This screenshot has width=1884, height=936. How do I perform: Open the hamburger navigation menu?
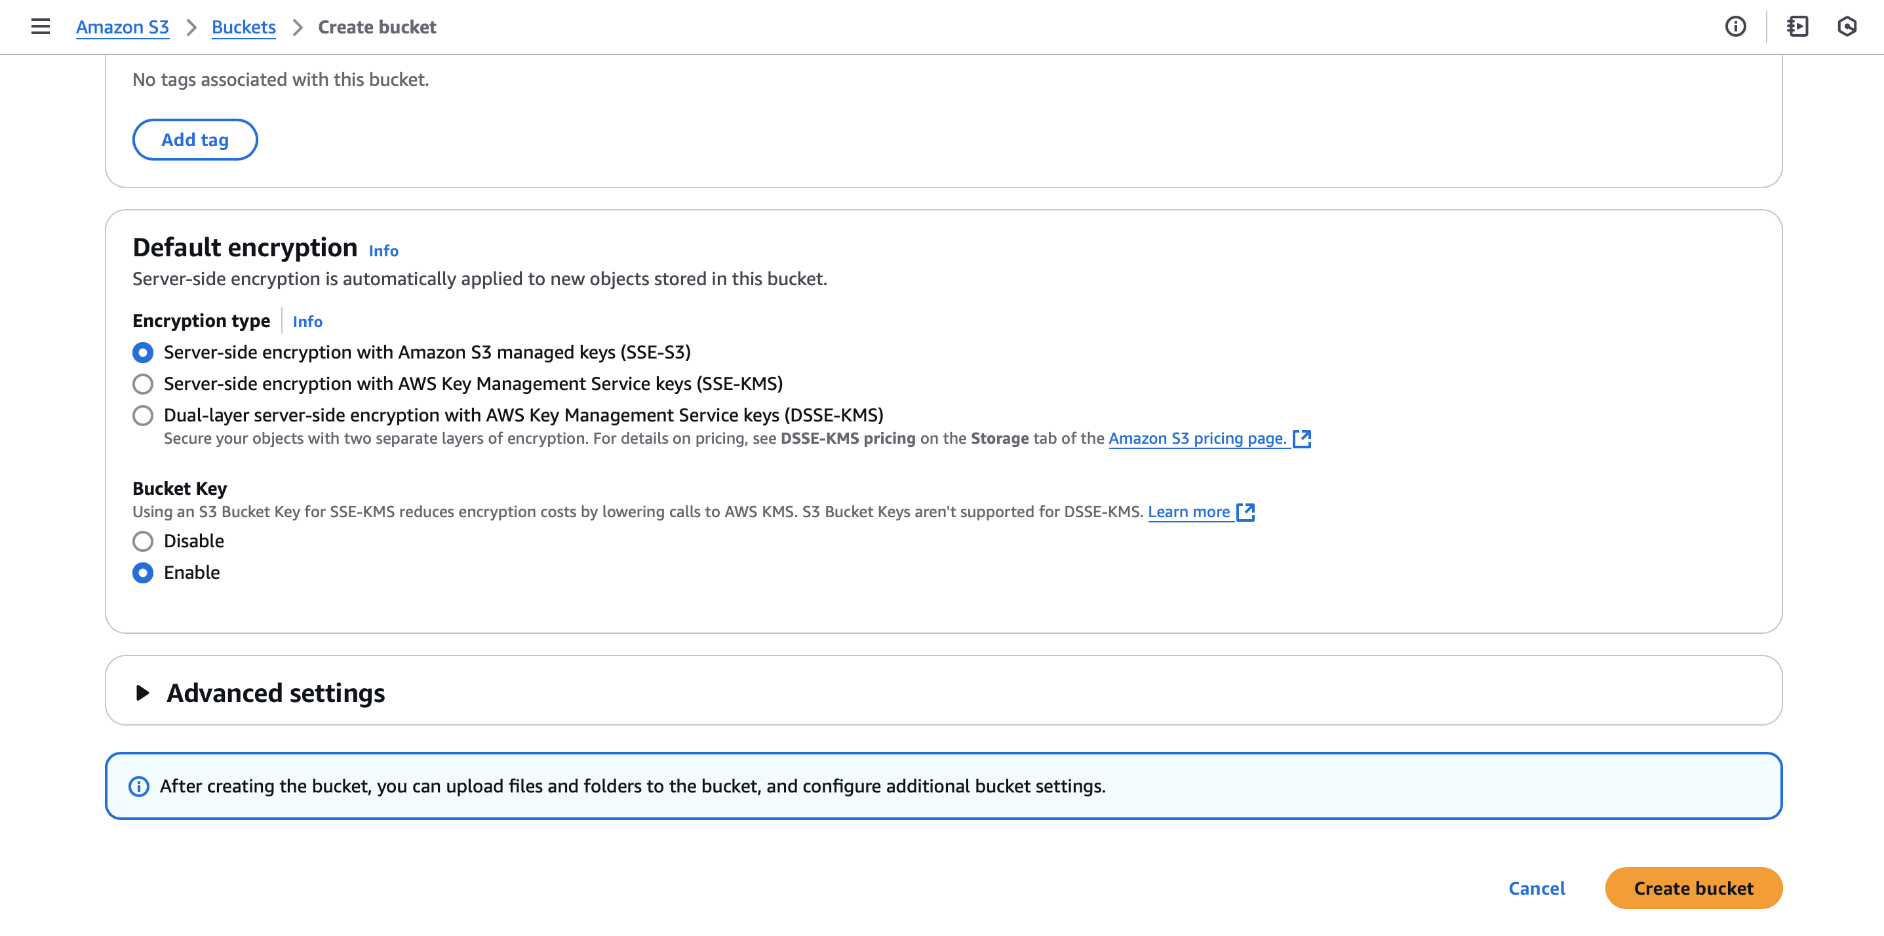[x=41, y=27]
